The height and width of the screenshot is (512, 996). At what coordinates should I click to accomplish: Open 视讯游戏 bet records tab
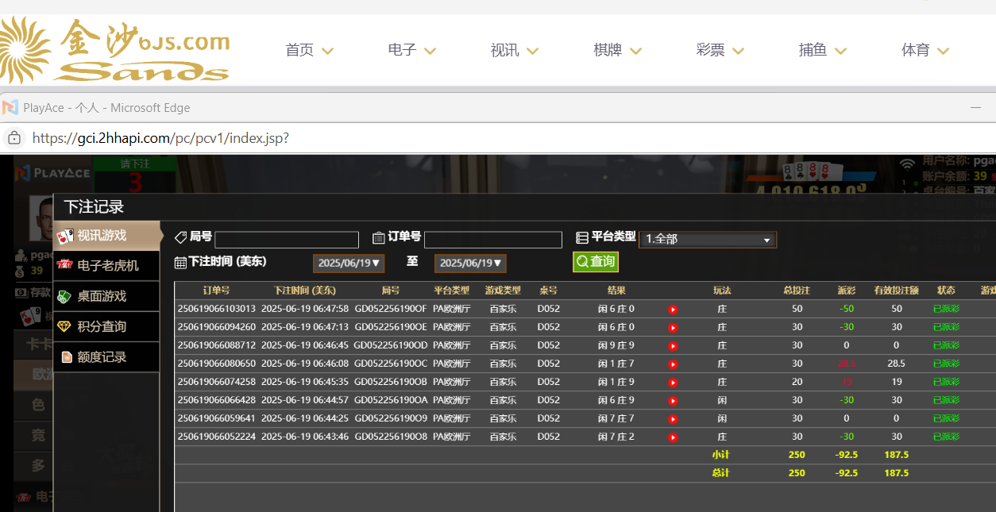[x=106, y=235]
